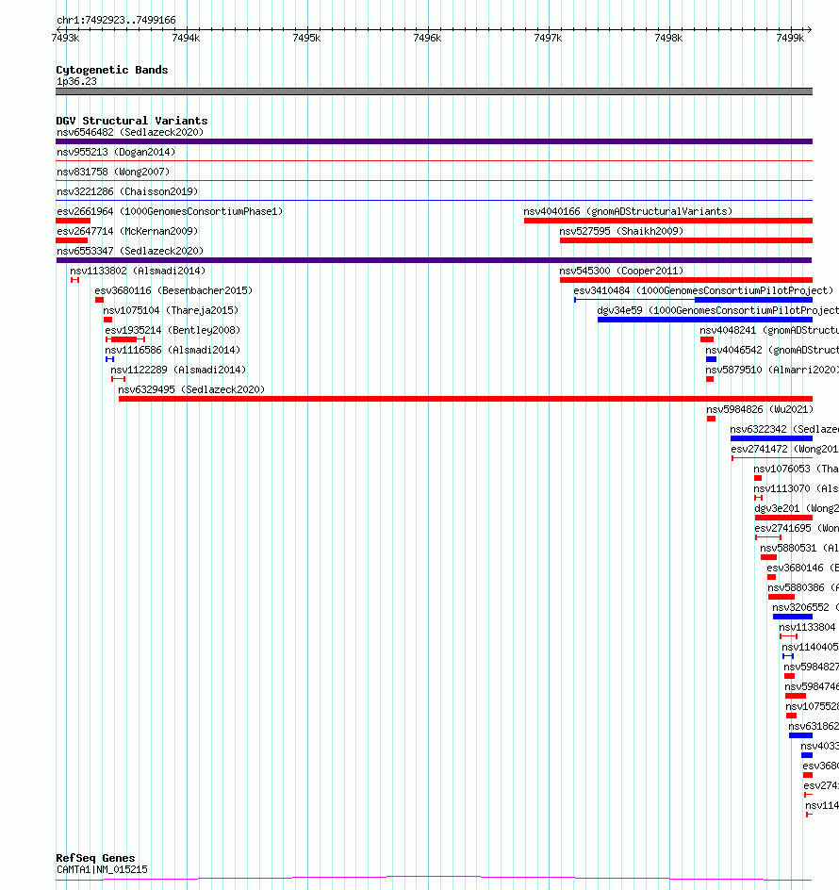Image resolution: width=839 pixels, height=890 pixels.
Task: Click the red esv3680116 variant block
Action: [99, 300]
